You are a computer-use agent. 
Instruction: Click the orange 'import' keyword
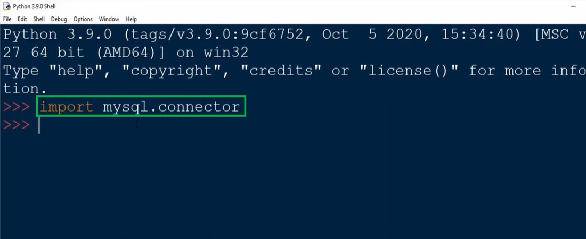click(66, 107)
